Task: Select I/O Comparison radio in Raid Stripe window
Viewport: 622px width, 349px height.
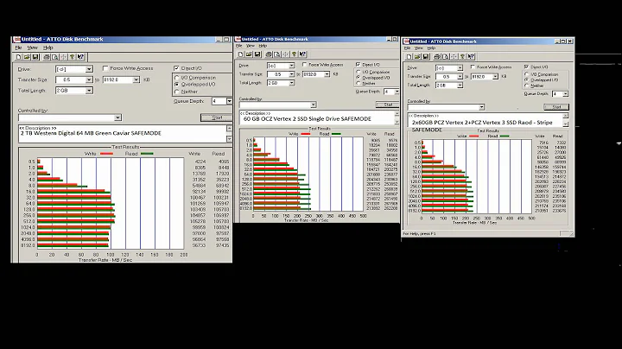Action: pyautogui.click(x=527, y=74)
